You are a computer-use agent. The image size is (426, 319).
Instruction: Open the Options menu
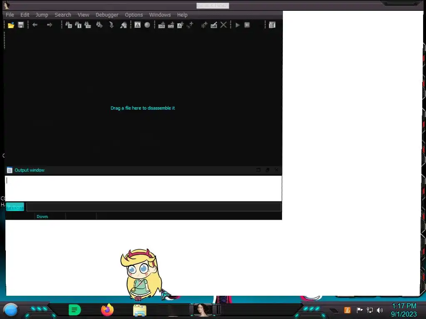tap(134, 15)
